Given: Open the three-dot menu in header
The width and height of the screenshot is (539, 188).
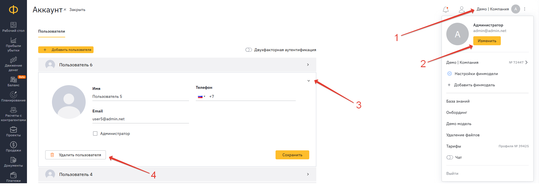Looking at the screenshot, I should coord(525,9).
